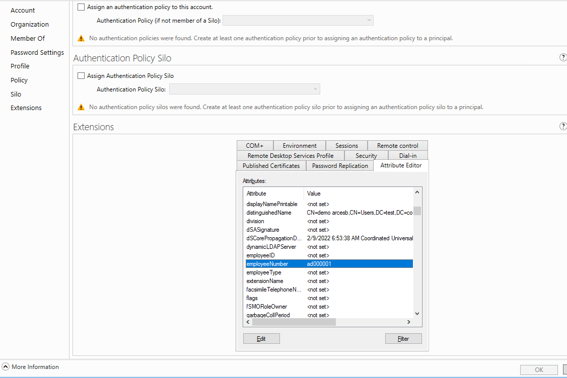
Task: Select the Dial-in tab
Action: point(408,156)
